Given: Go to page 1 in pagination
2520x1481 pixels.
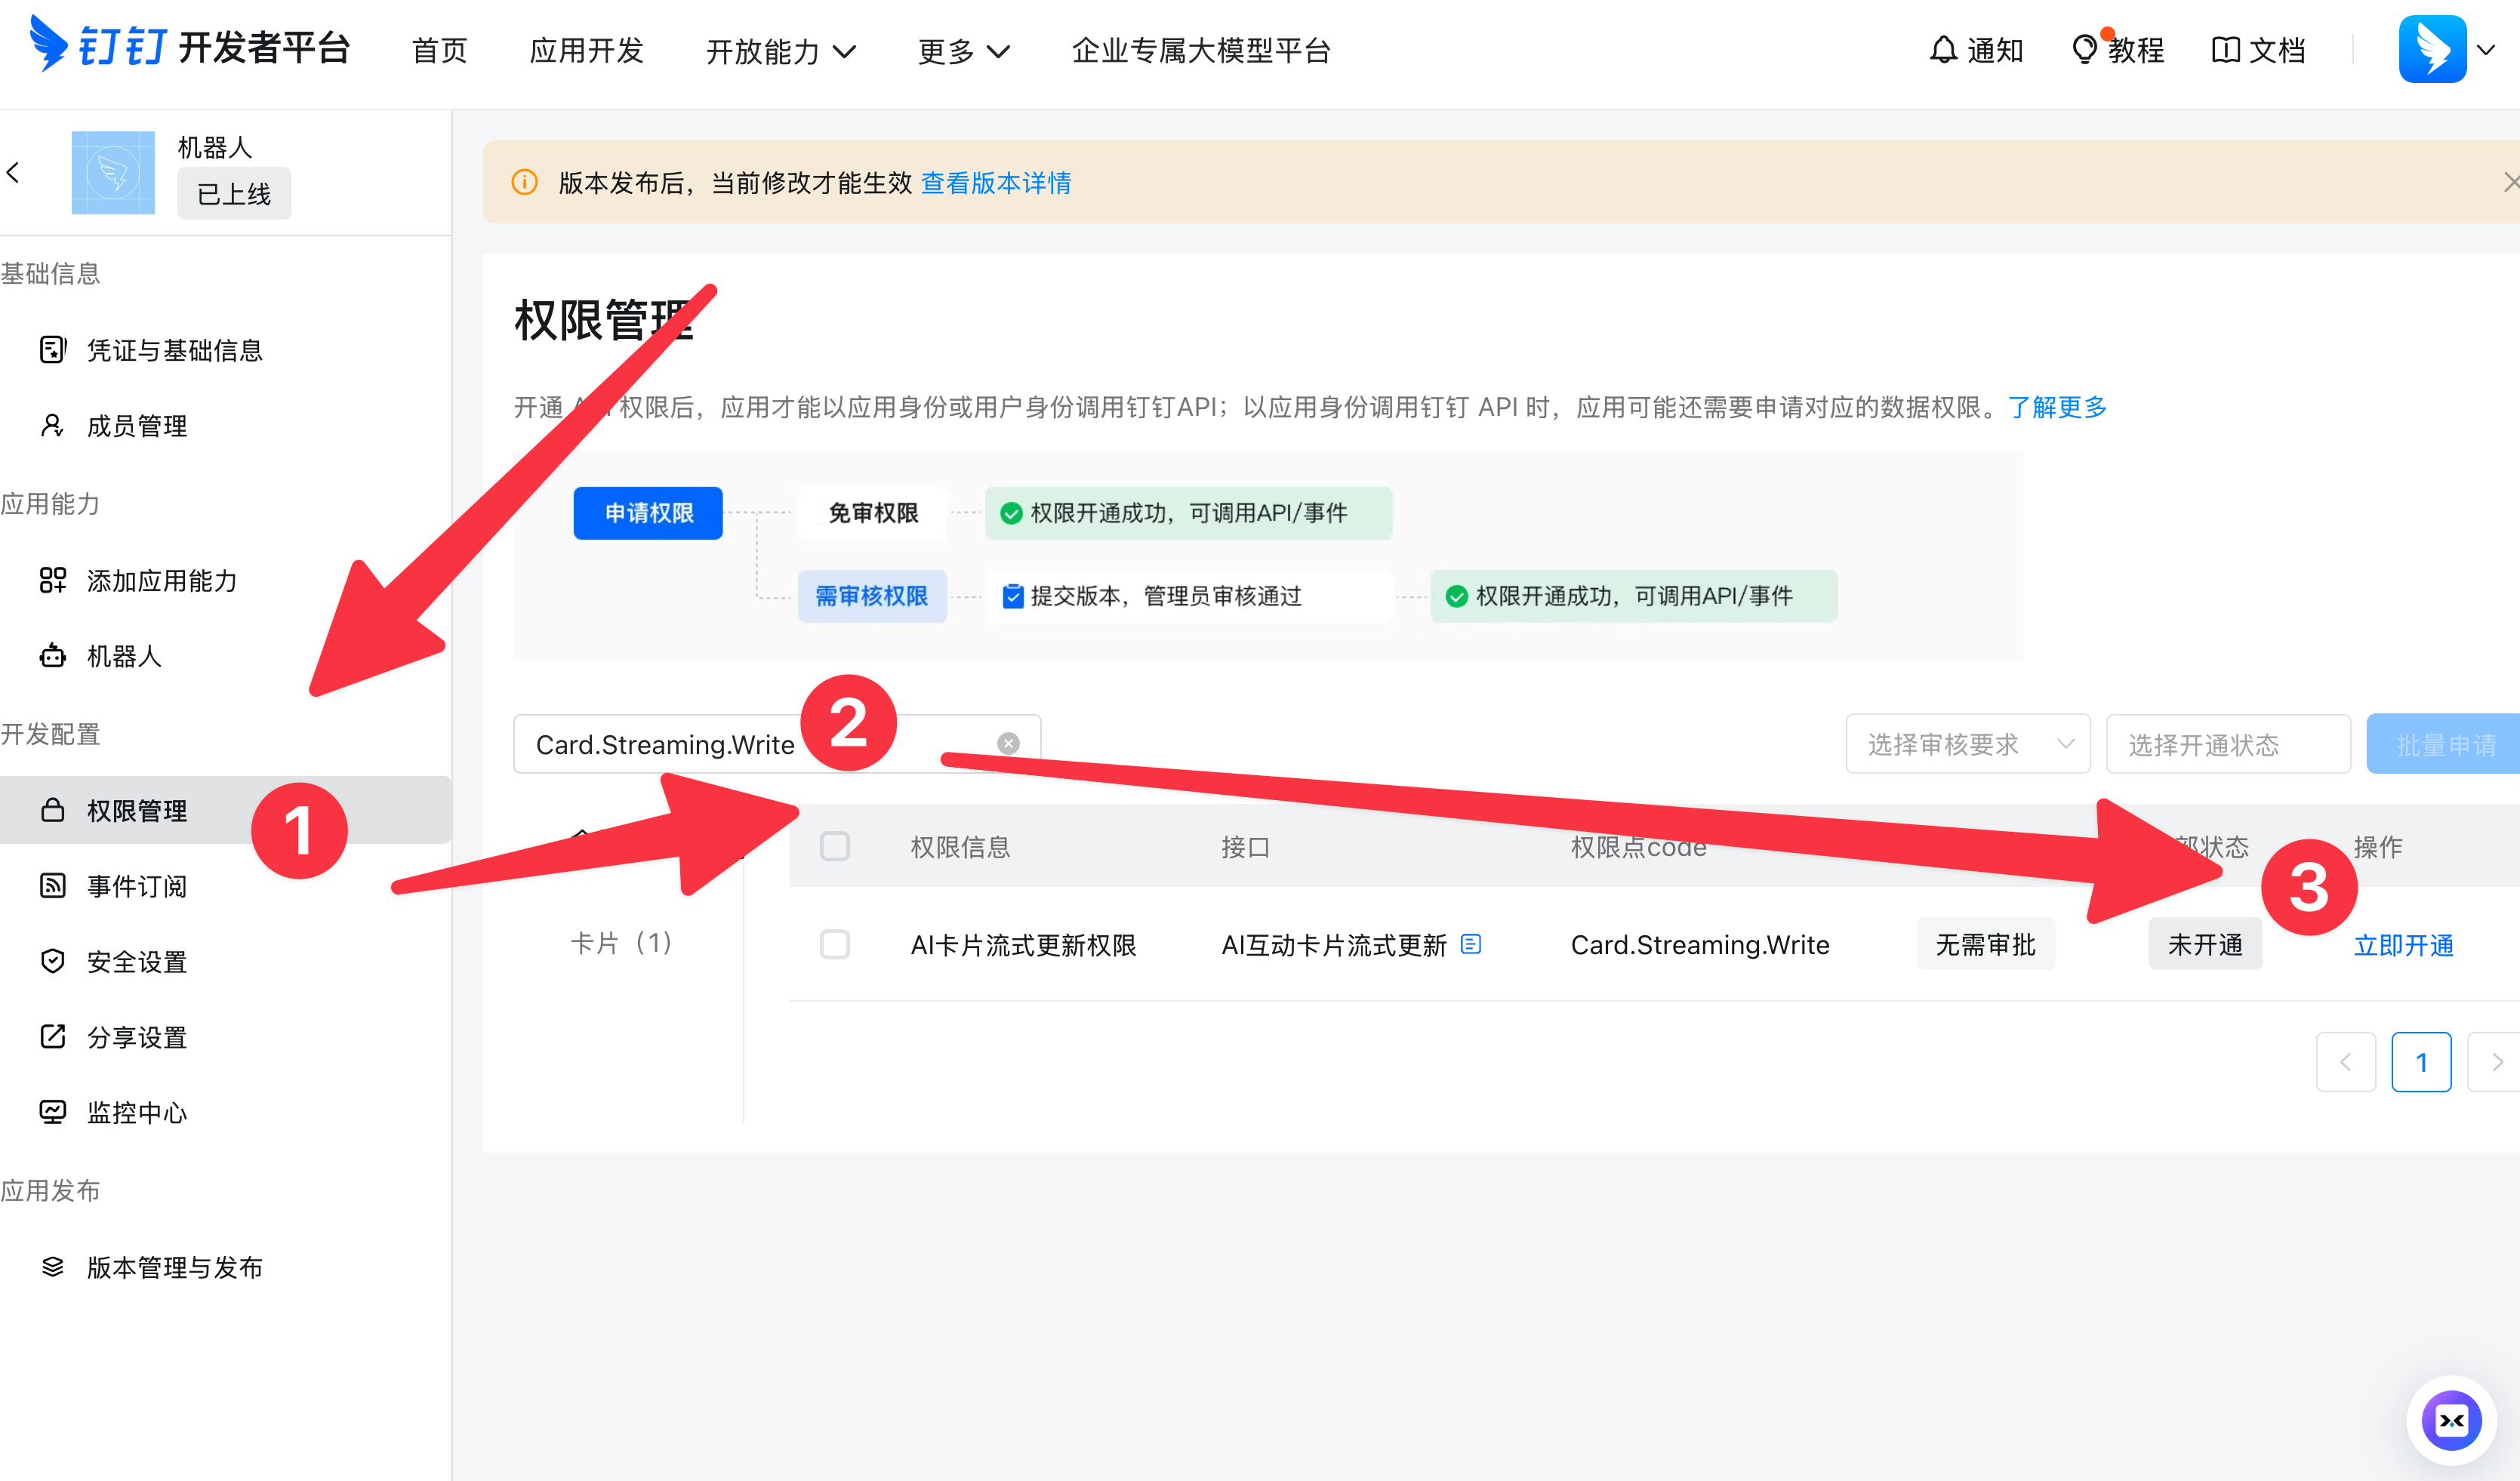Looking at the screenshot, I should pyautogui.click(x=2422, y=1062).
